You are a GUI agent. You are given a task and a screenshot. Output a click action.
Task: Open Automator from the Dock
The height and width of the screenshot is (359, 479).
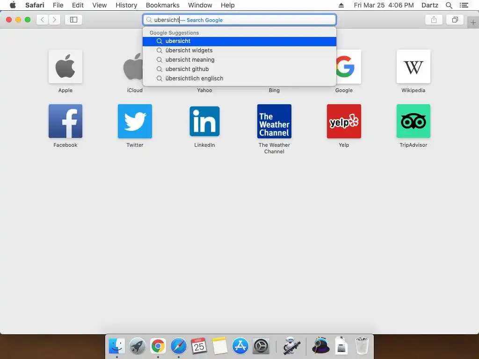(291, 346)
